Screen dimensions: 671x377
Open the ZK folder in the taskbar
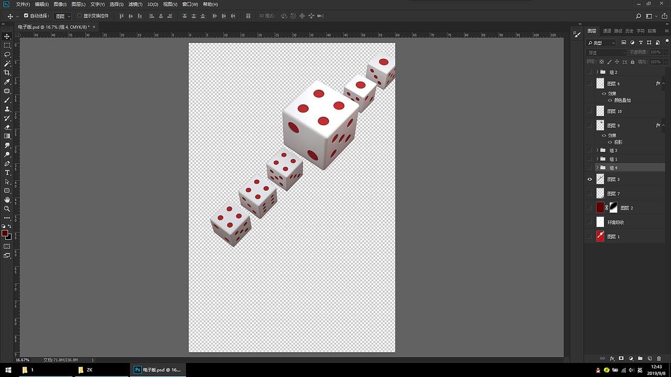[102, 370]
